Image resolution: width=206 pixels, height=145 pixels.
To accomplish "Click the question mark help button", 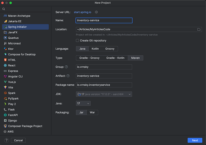I will click(7, 140).
